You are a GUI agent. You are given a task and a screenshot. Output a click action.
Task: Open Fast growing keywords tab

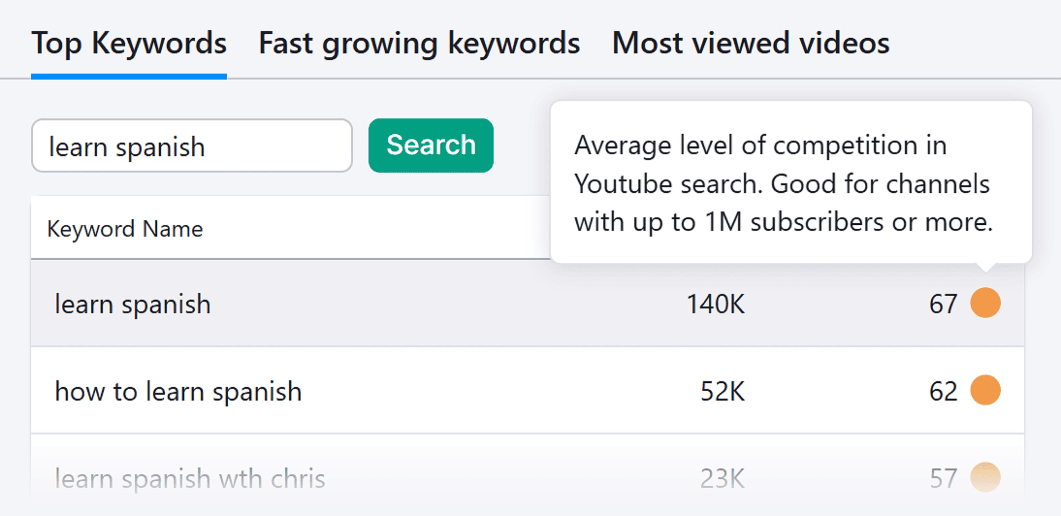[419, 43]
